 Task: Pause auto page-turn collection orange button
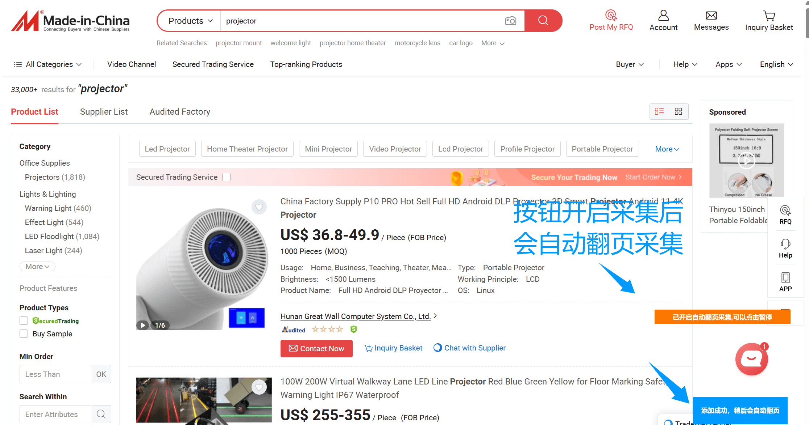[722, 317]
